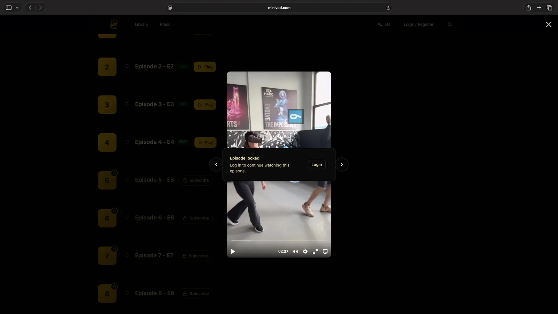The height and width of the screenshot is (314, 558).
Task: Subscribe to unlock Episode 6
Action: tap(196, 218)
